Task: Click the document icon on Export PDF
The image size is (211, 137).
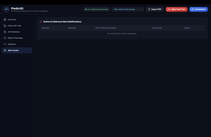Action: (149, 9)
